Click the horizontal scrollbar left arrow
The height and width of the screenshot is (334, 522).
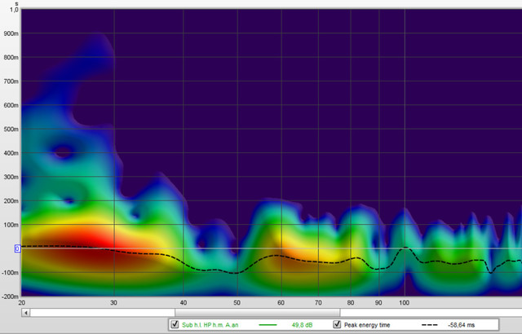pyautogui.click(x=27, y=311)
